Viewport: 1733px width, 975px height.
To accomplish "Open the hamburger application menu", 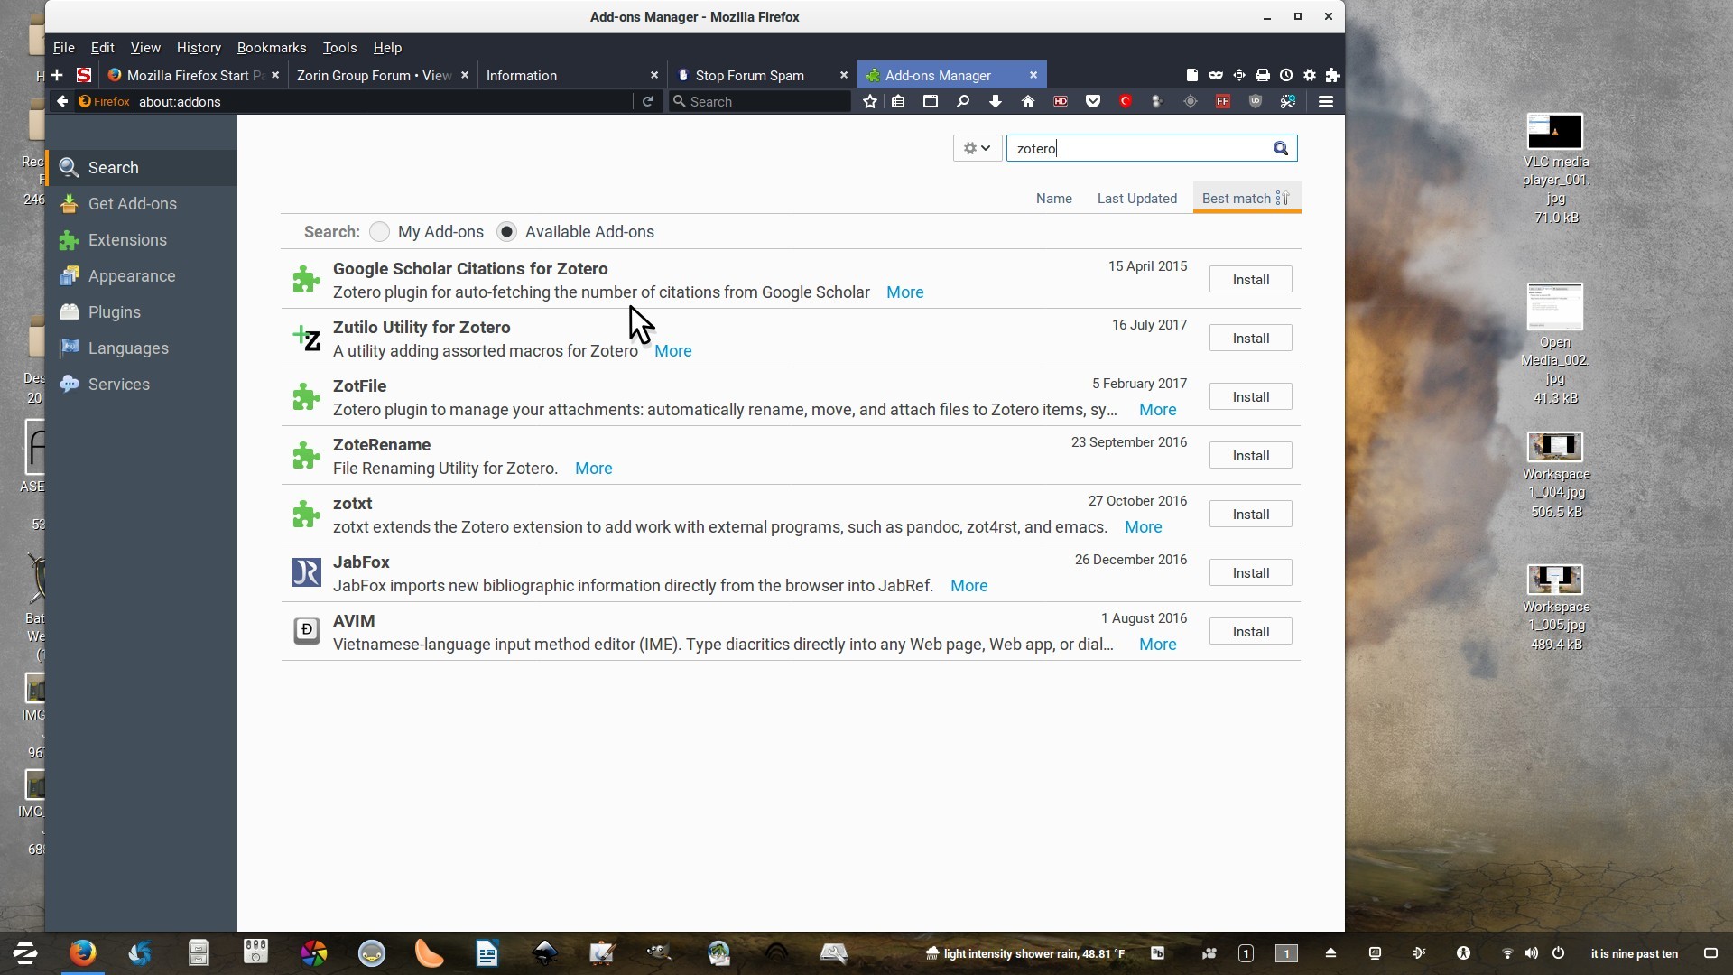I will 1326,102.
